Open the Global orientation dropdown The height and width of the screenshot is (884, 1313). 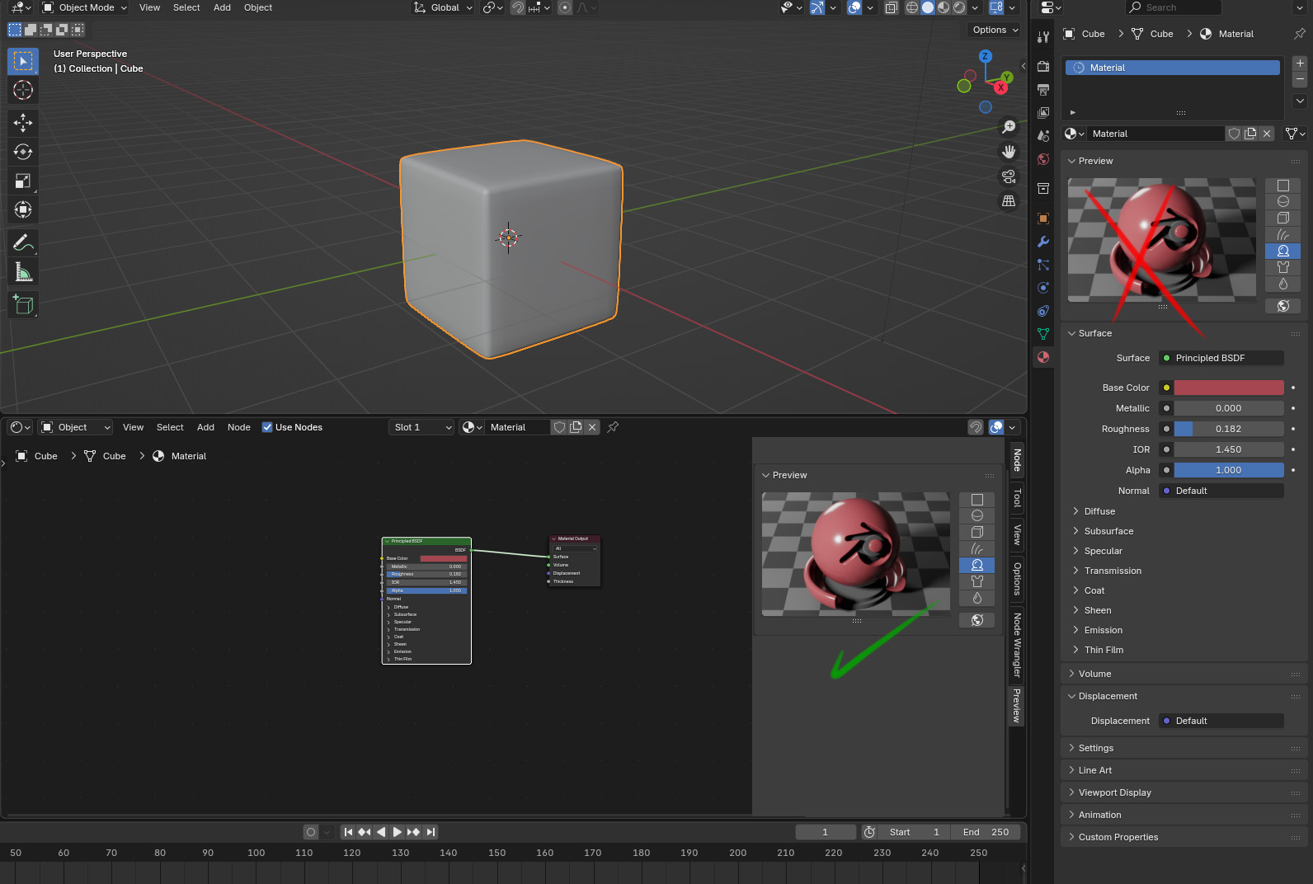pyautogui.click(x=444, y=7)
